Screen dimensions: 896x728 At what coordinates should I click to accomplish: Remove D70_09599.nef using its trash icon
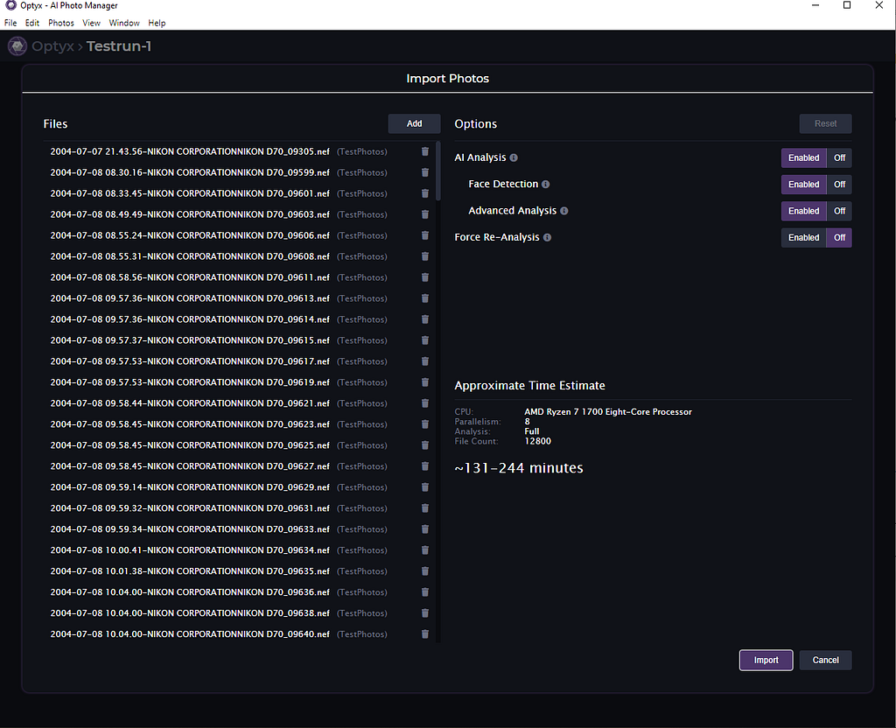[x=424, y=172]
